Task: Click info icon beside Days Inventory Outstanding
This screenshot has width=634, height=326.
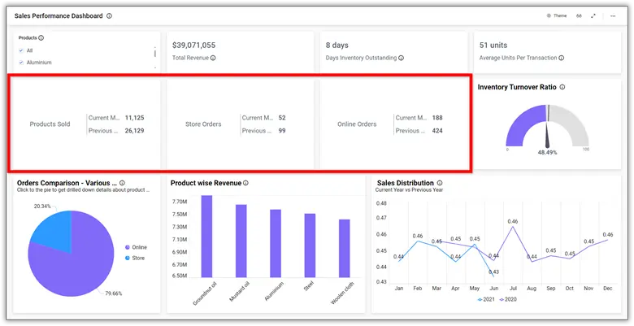Action: (401, 58)
